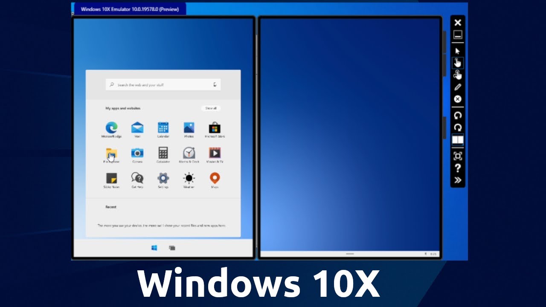The image size is (546, 307).
Task: Rotate the emulator counterclockwise
Action: pos(458,115)
